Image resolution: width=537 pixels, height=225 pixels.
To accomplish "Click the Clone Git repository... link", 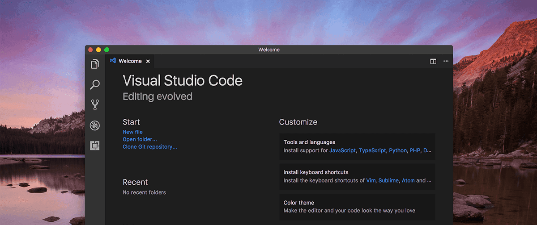I will [150, 146].
